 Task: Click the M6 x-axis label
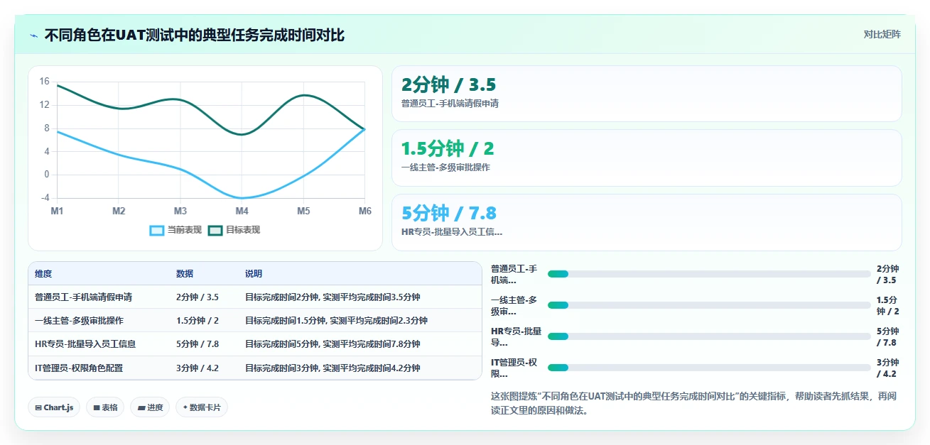[x=364, y=211]
